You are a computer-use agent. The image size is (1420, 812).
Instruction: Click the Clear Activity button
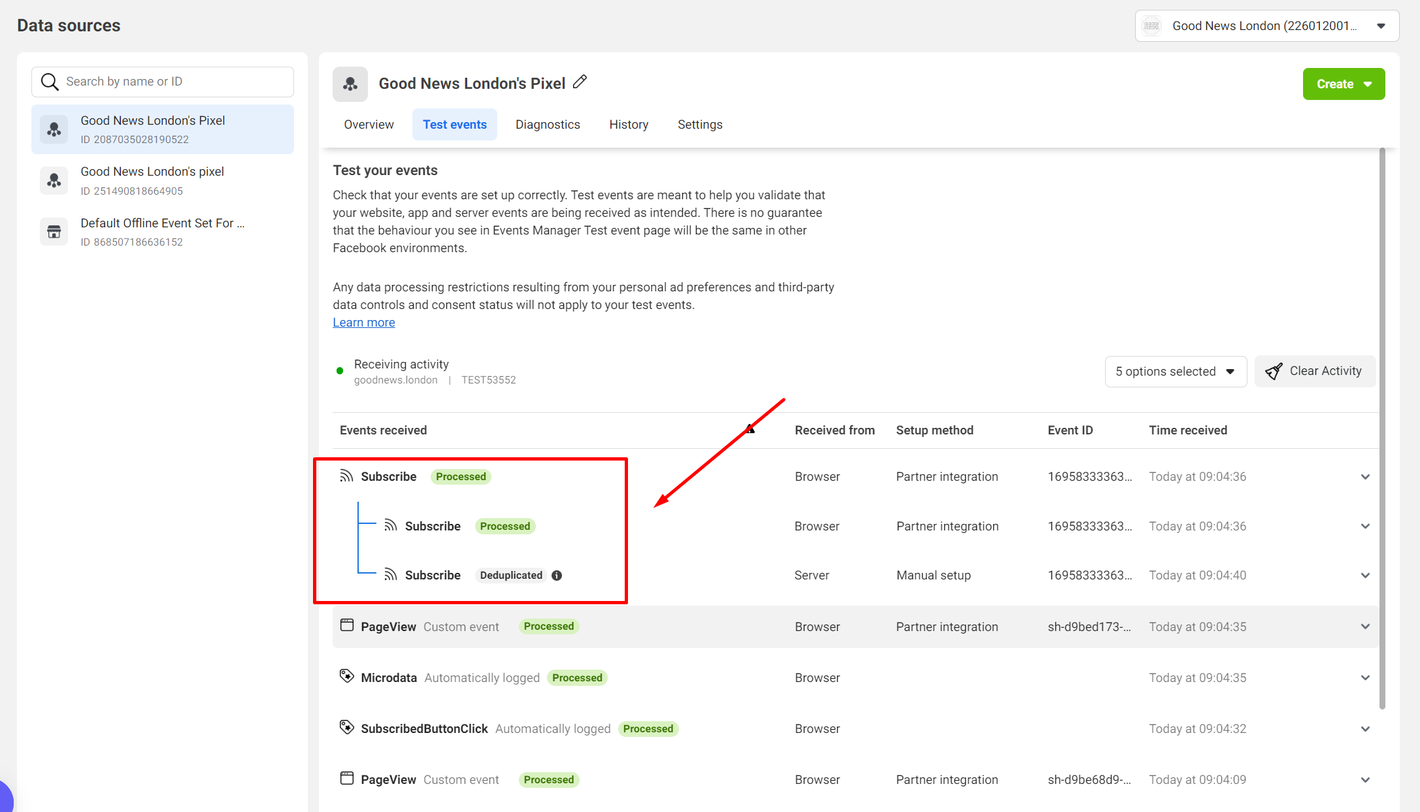click(x=1315, y=372)
